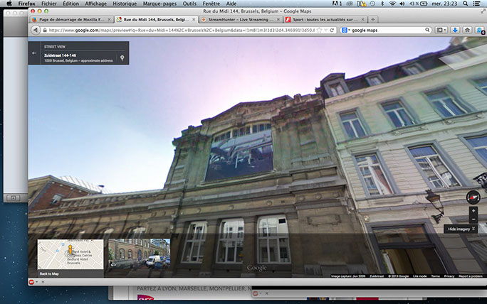Click the location pin icon in address card
This screenshot has width=487, height=304.
click(122, 58)
